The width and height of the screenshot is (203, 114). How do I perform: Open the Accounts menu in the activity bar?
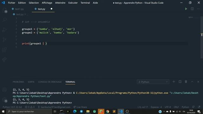(4, 90)
